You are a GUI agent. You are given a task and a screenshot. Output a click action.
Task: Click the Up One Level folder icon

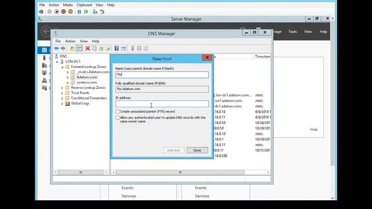[72, 48]
